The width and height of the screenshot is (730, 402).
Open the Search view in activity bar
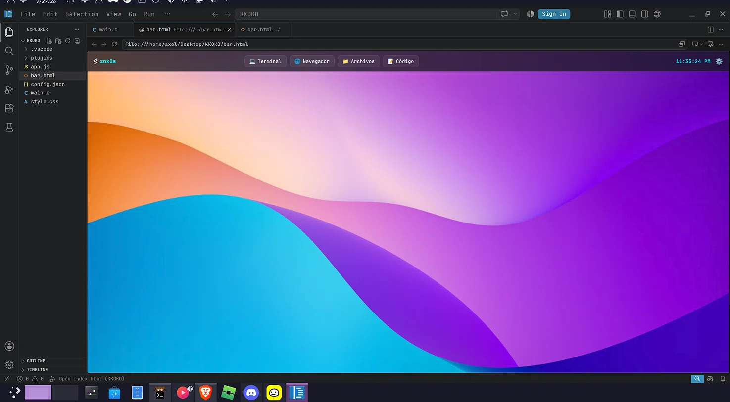(9, 51)
